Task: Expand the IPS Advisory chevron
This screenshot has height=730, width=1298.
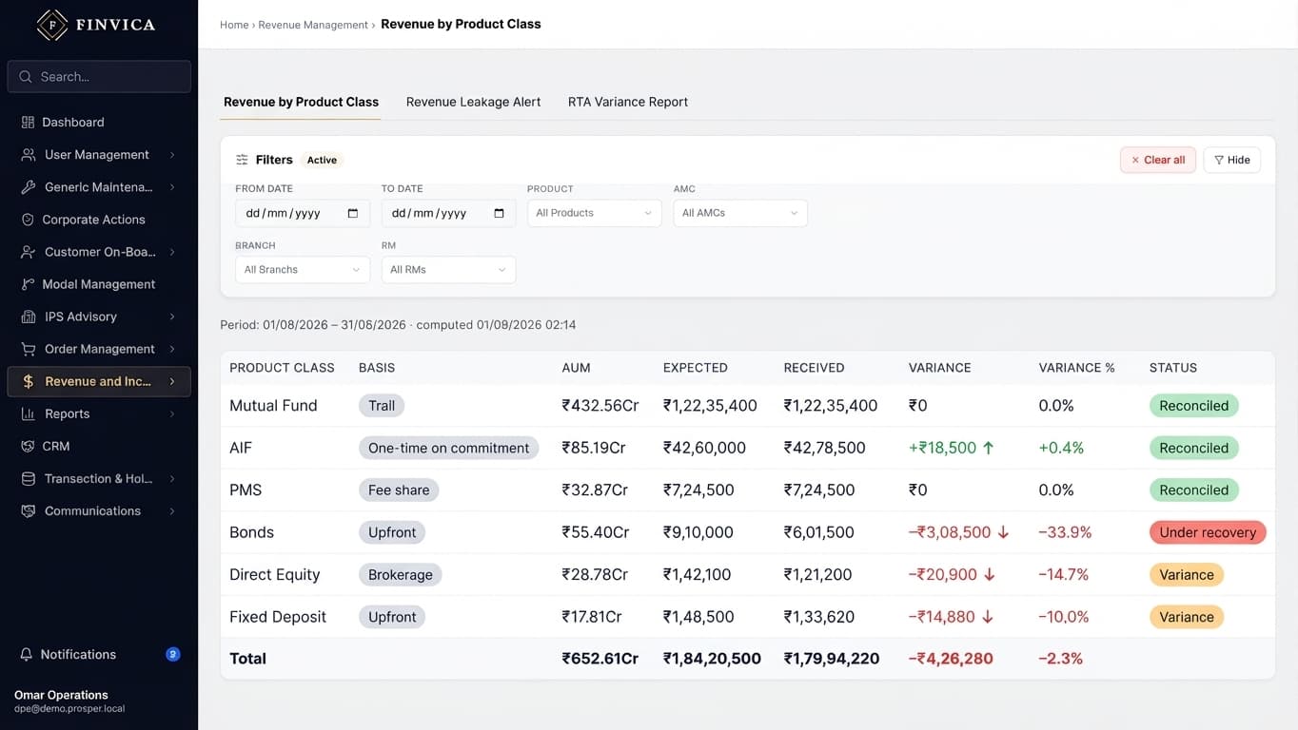Action: 172,317
